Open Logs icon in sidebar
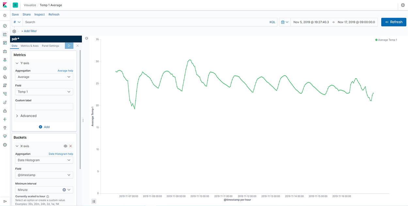Viewport: 408px width, 206px height. pos(5,85)
